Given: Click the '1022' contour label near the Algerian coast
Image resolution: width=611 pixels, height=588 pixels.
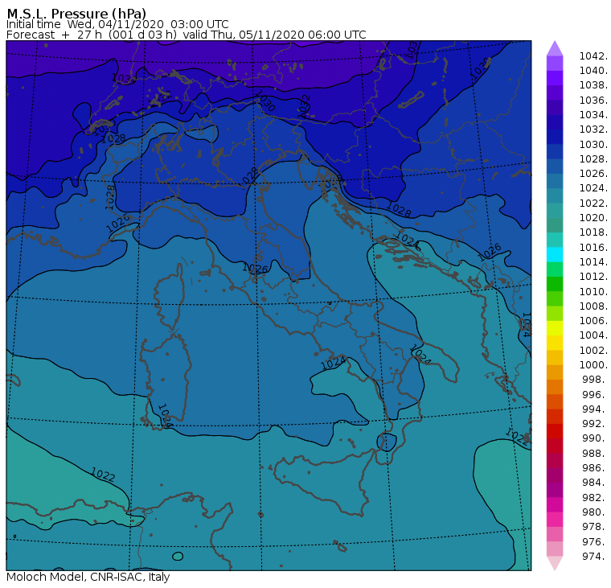Looking at the screenshot, I should tap(103, 475).
